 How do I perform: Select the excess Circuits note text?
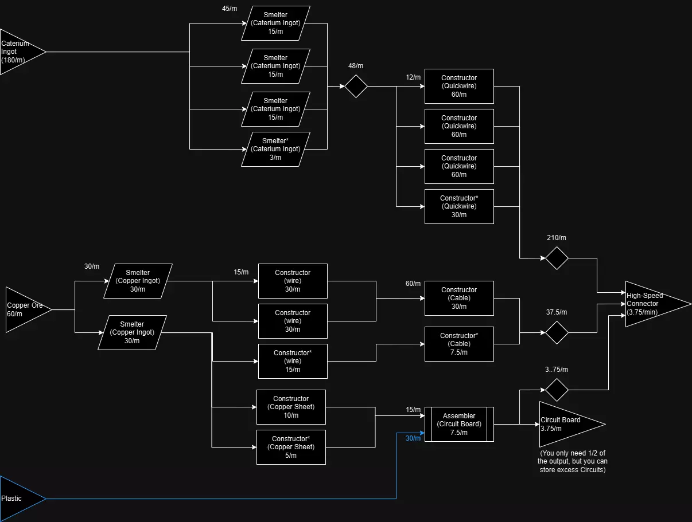(x=573, y=461)
